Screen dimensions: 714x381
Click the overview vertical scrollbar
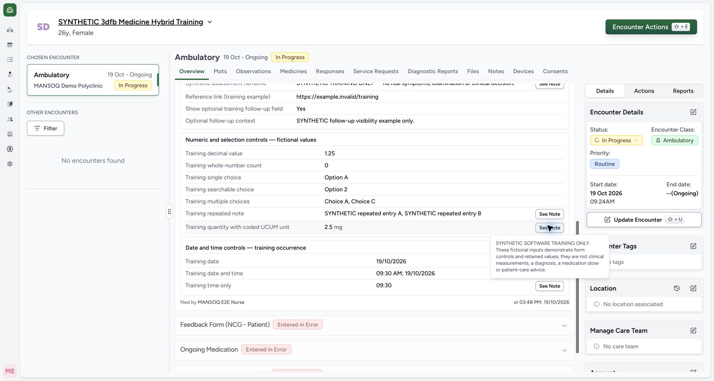point(577,287)
